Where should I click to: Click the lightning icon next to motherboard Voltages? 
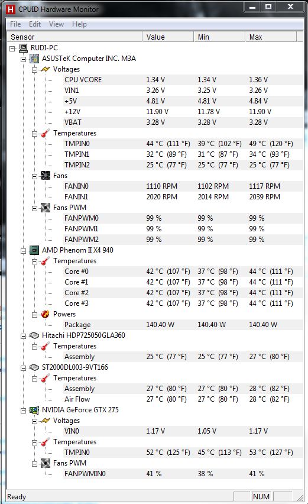46,69
